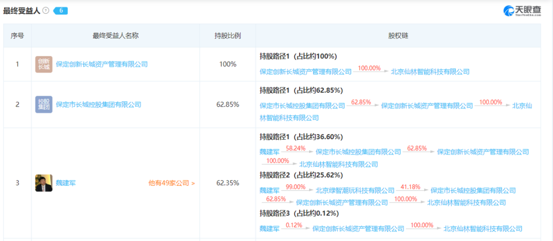The image size is (553, 241).
Task: Click 魏建军 at the start of 持股路径2 (25.62%)
Action: tap(269, 191)
